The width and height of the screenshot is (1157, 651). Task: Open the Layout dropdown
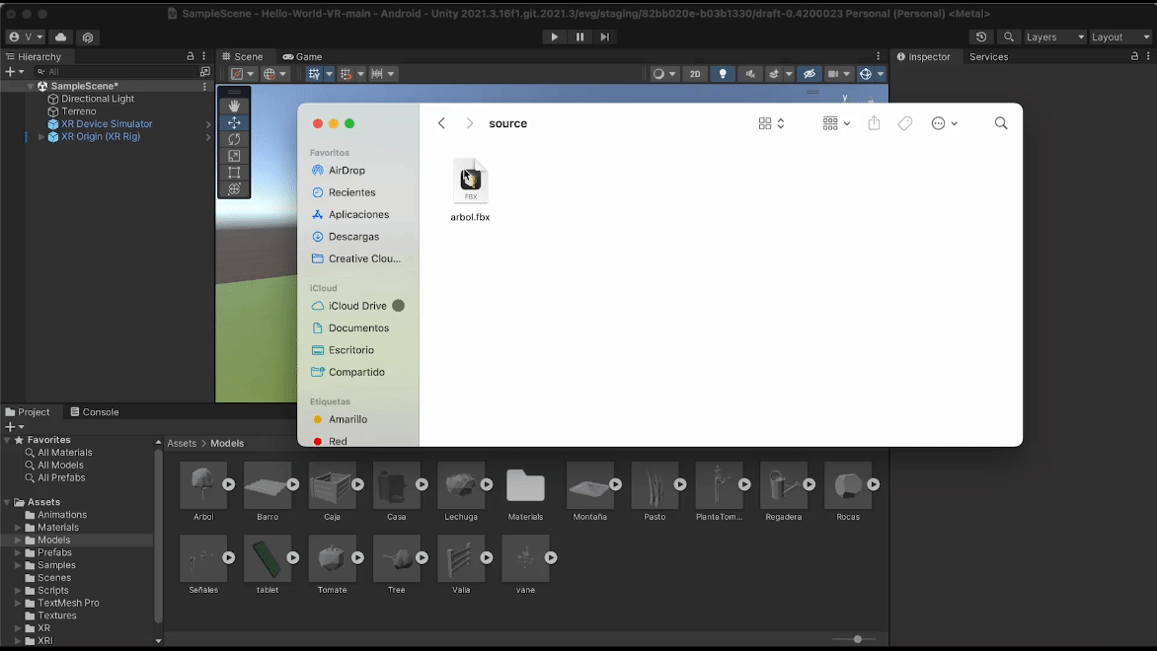click(1119, 37)
